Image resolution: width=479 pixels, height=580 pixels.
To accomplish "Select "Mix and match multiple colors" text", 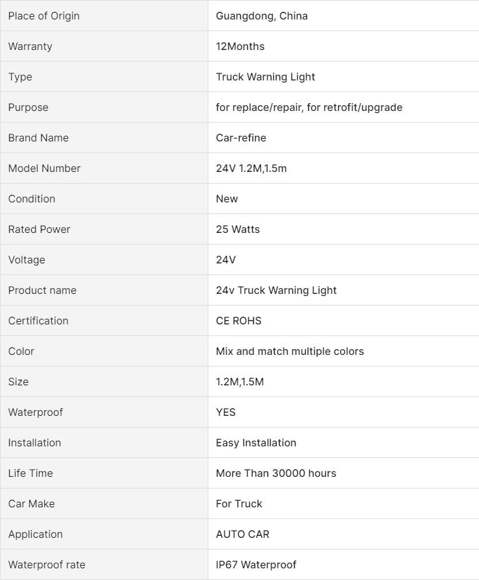I will [289, 351].
